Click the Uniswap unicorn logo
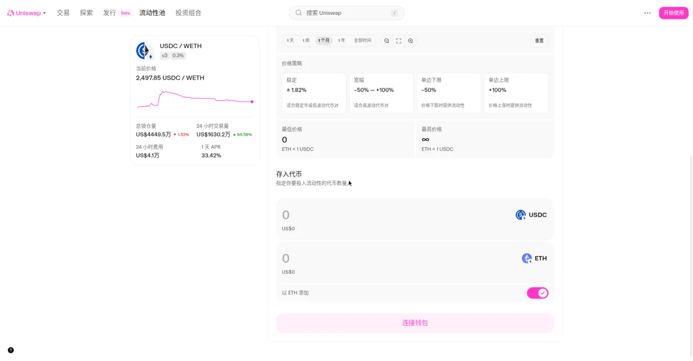 [x=10, y=13]
